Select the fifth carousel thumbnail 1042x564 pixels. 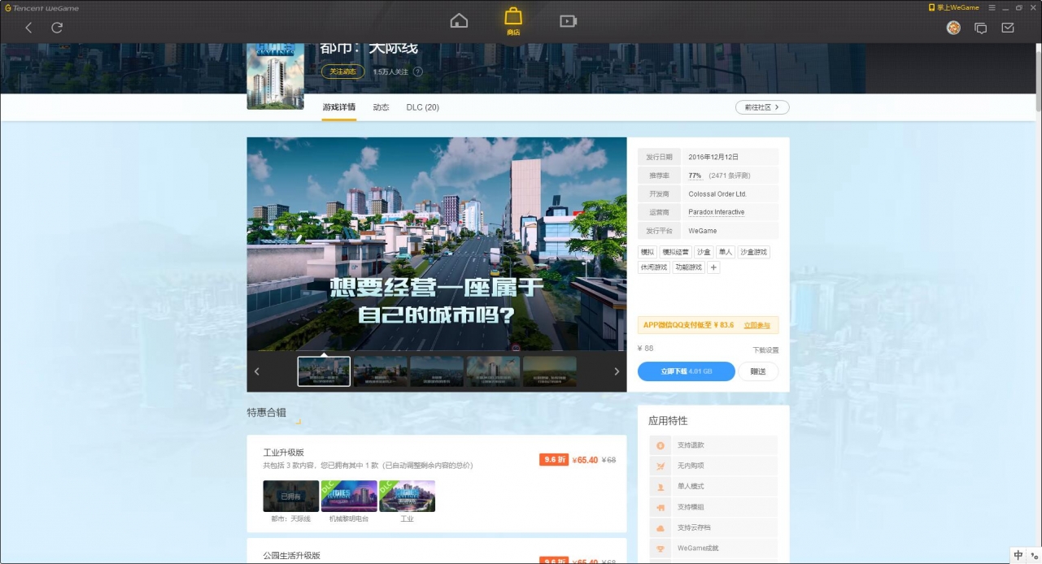[x=550, y=371]
